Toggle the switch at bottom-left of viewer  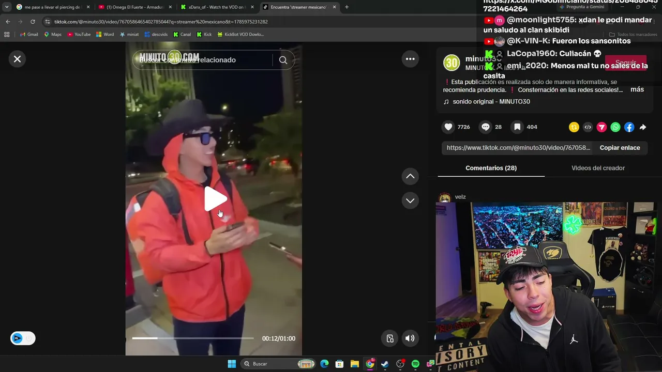click(x=23, y=338)
